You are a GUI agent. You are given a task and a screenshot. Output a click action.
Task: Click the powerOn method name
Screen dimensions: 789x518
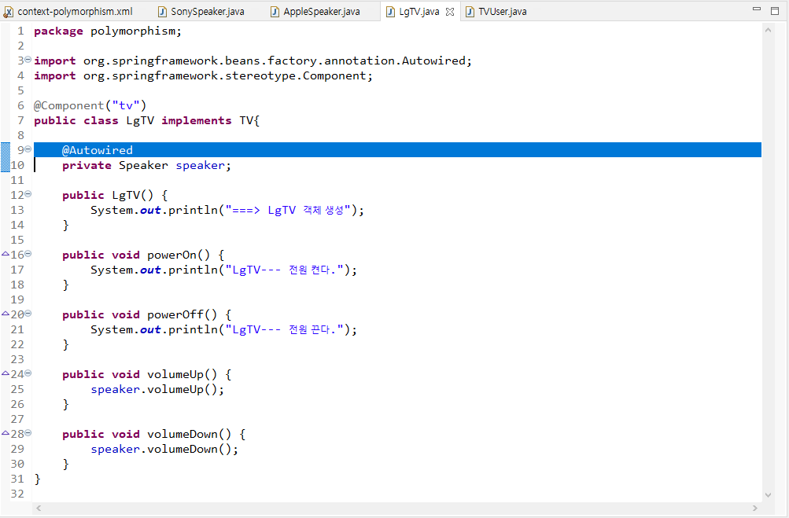point(171,255)
